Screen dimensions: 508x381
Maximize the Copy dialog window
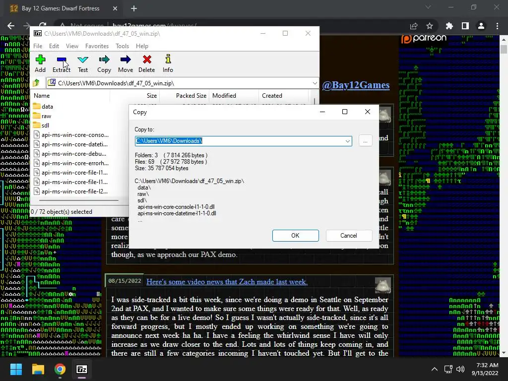pos(345,112)
